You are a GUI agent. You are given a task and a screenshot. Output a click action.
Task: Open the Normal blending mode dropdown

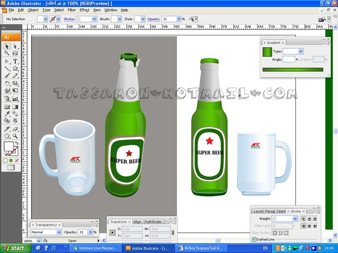tap(59, 232)
